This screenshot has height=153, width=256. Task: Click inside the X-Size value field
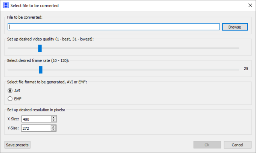37,119
